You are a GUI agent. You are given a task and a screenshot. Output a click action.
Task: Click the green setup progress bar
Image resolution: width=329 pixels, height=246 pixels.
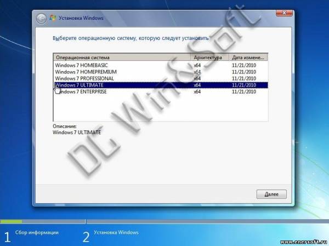[11, 221]
